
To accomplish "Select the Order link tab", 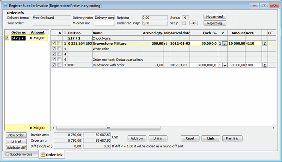I will [x=51, y=154].
